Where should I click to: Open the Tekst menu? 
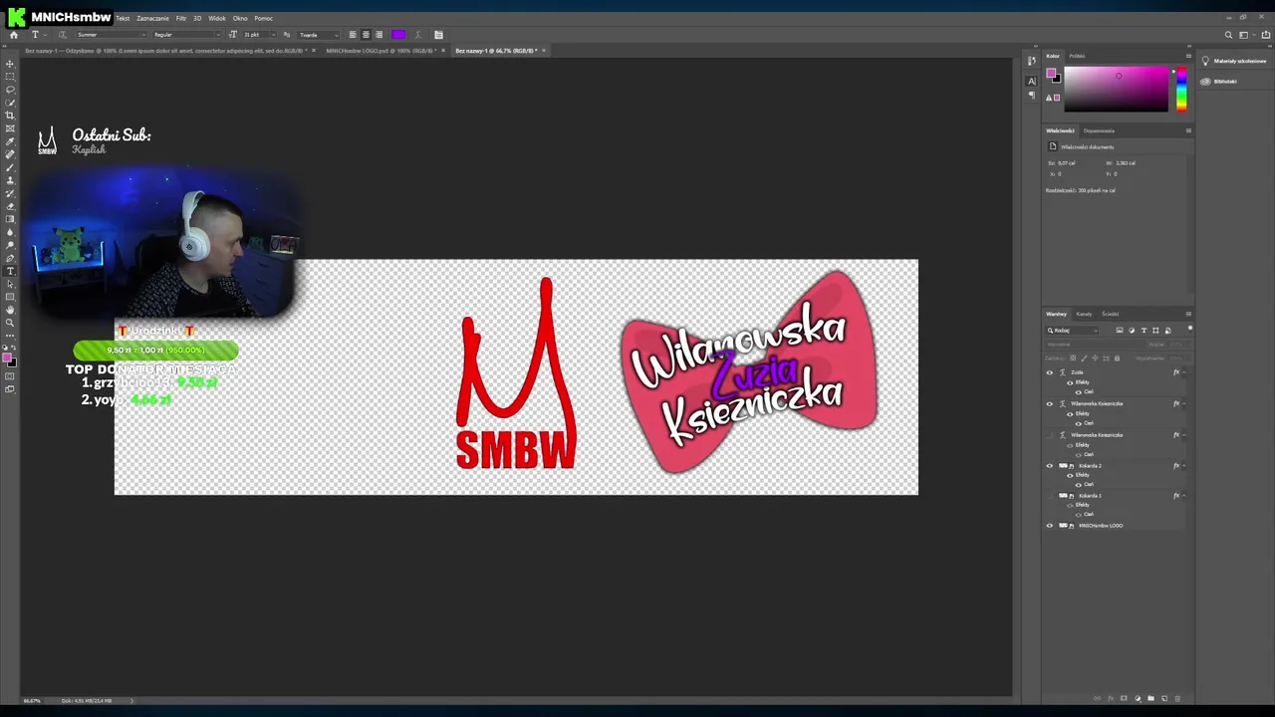(123, 18)
